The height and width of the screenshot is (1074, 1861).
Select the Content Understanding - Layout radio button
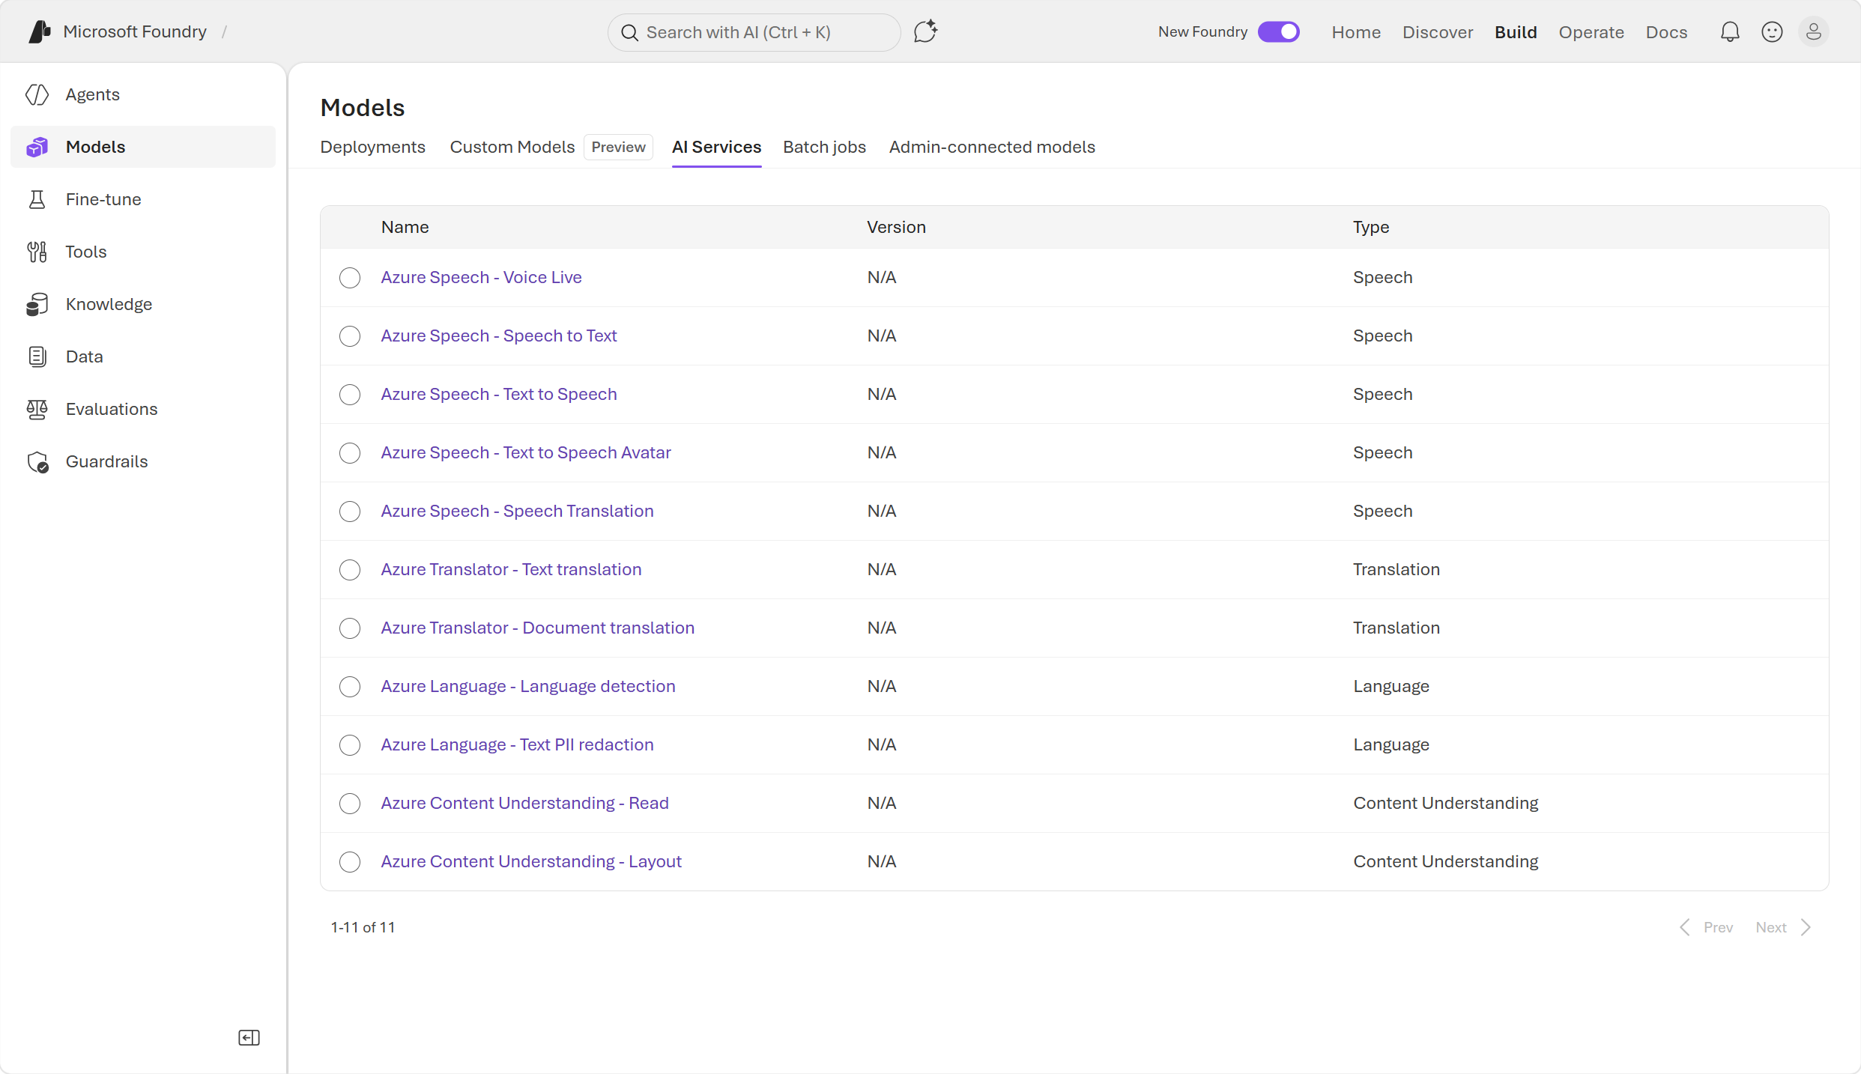click(x=350, y=862)
